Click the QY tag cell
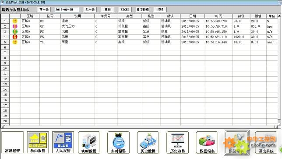The width and height of the screenshot is (282, 159). (50, 26)
